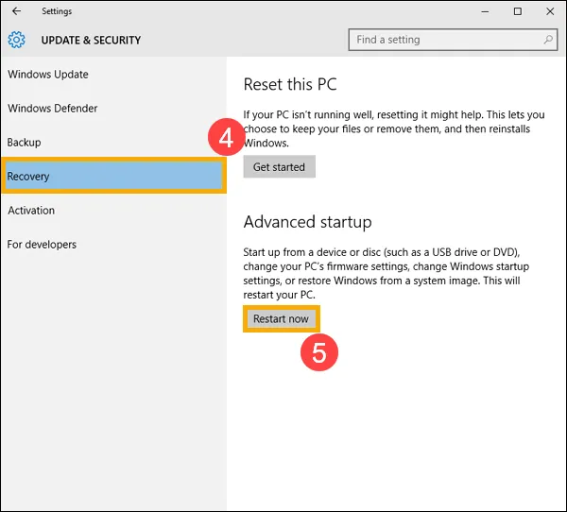Go back using the arrow icon
Screen dimensions: 567x512
coord(16,11)
